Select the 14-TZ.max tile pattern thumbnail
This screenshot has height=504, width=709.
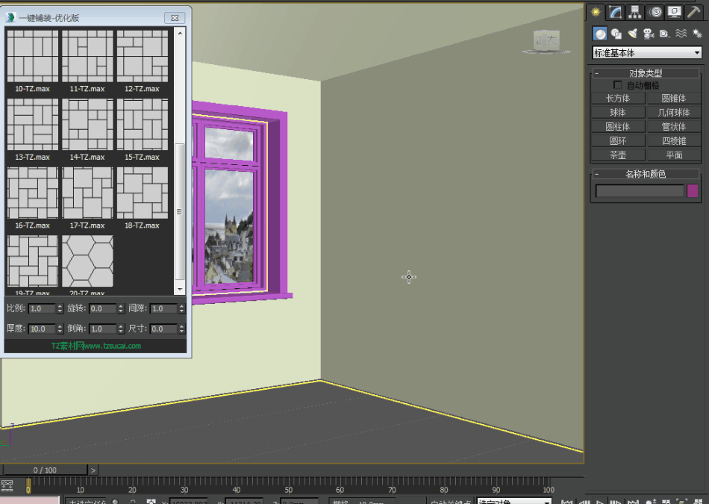[88, 125]
